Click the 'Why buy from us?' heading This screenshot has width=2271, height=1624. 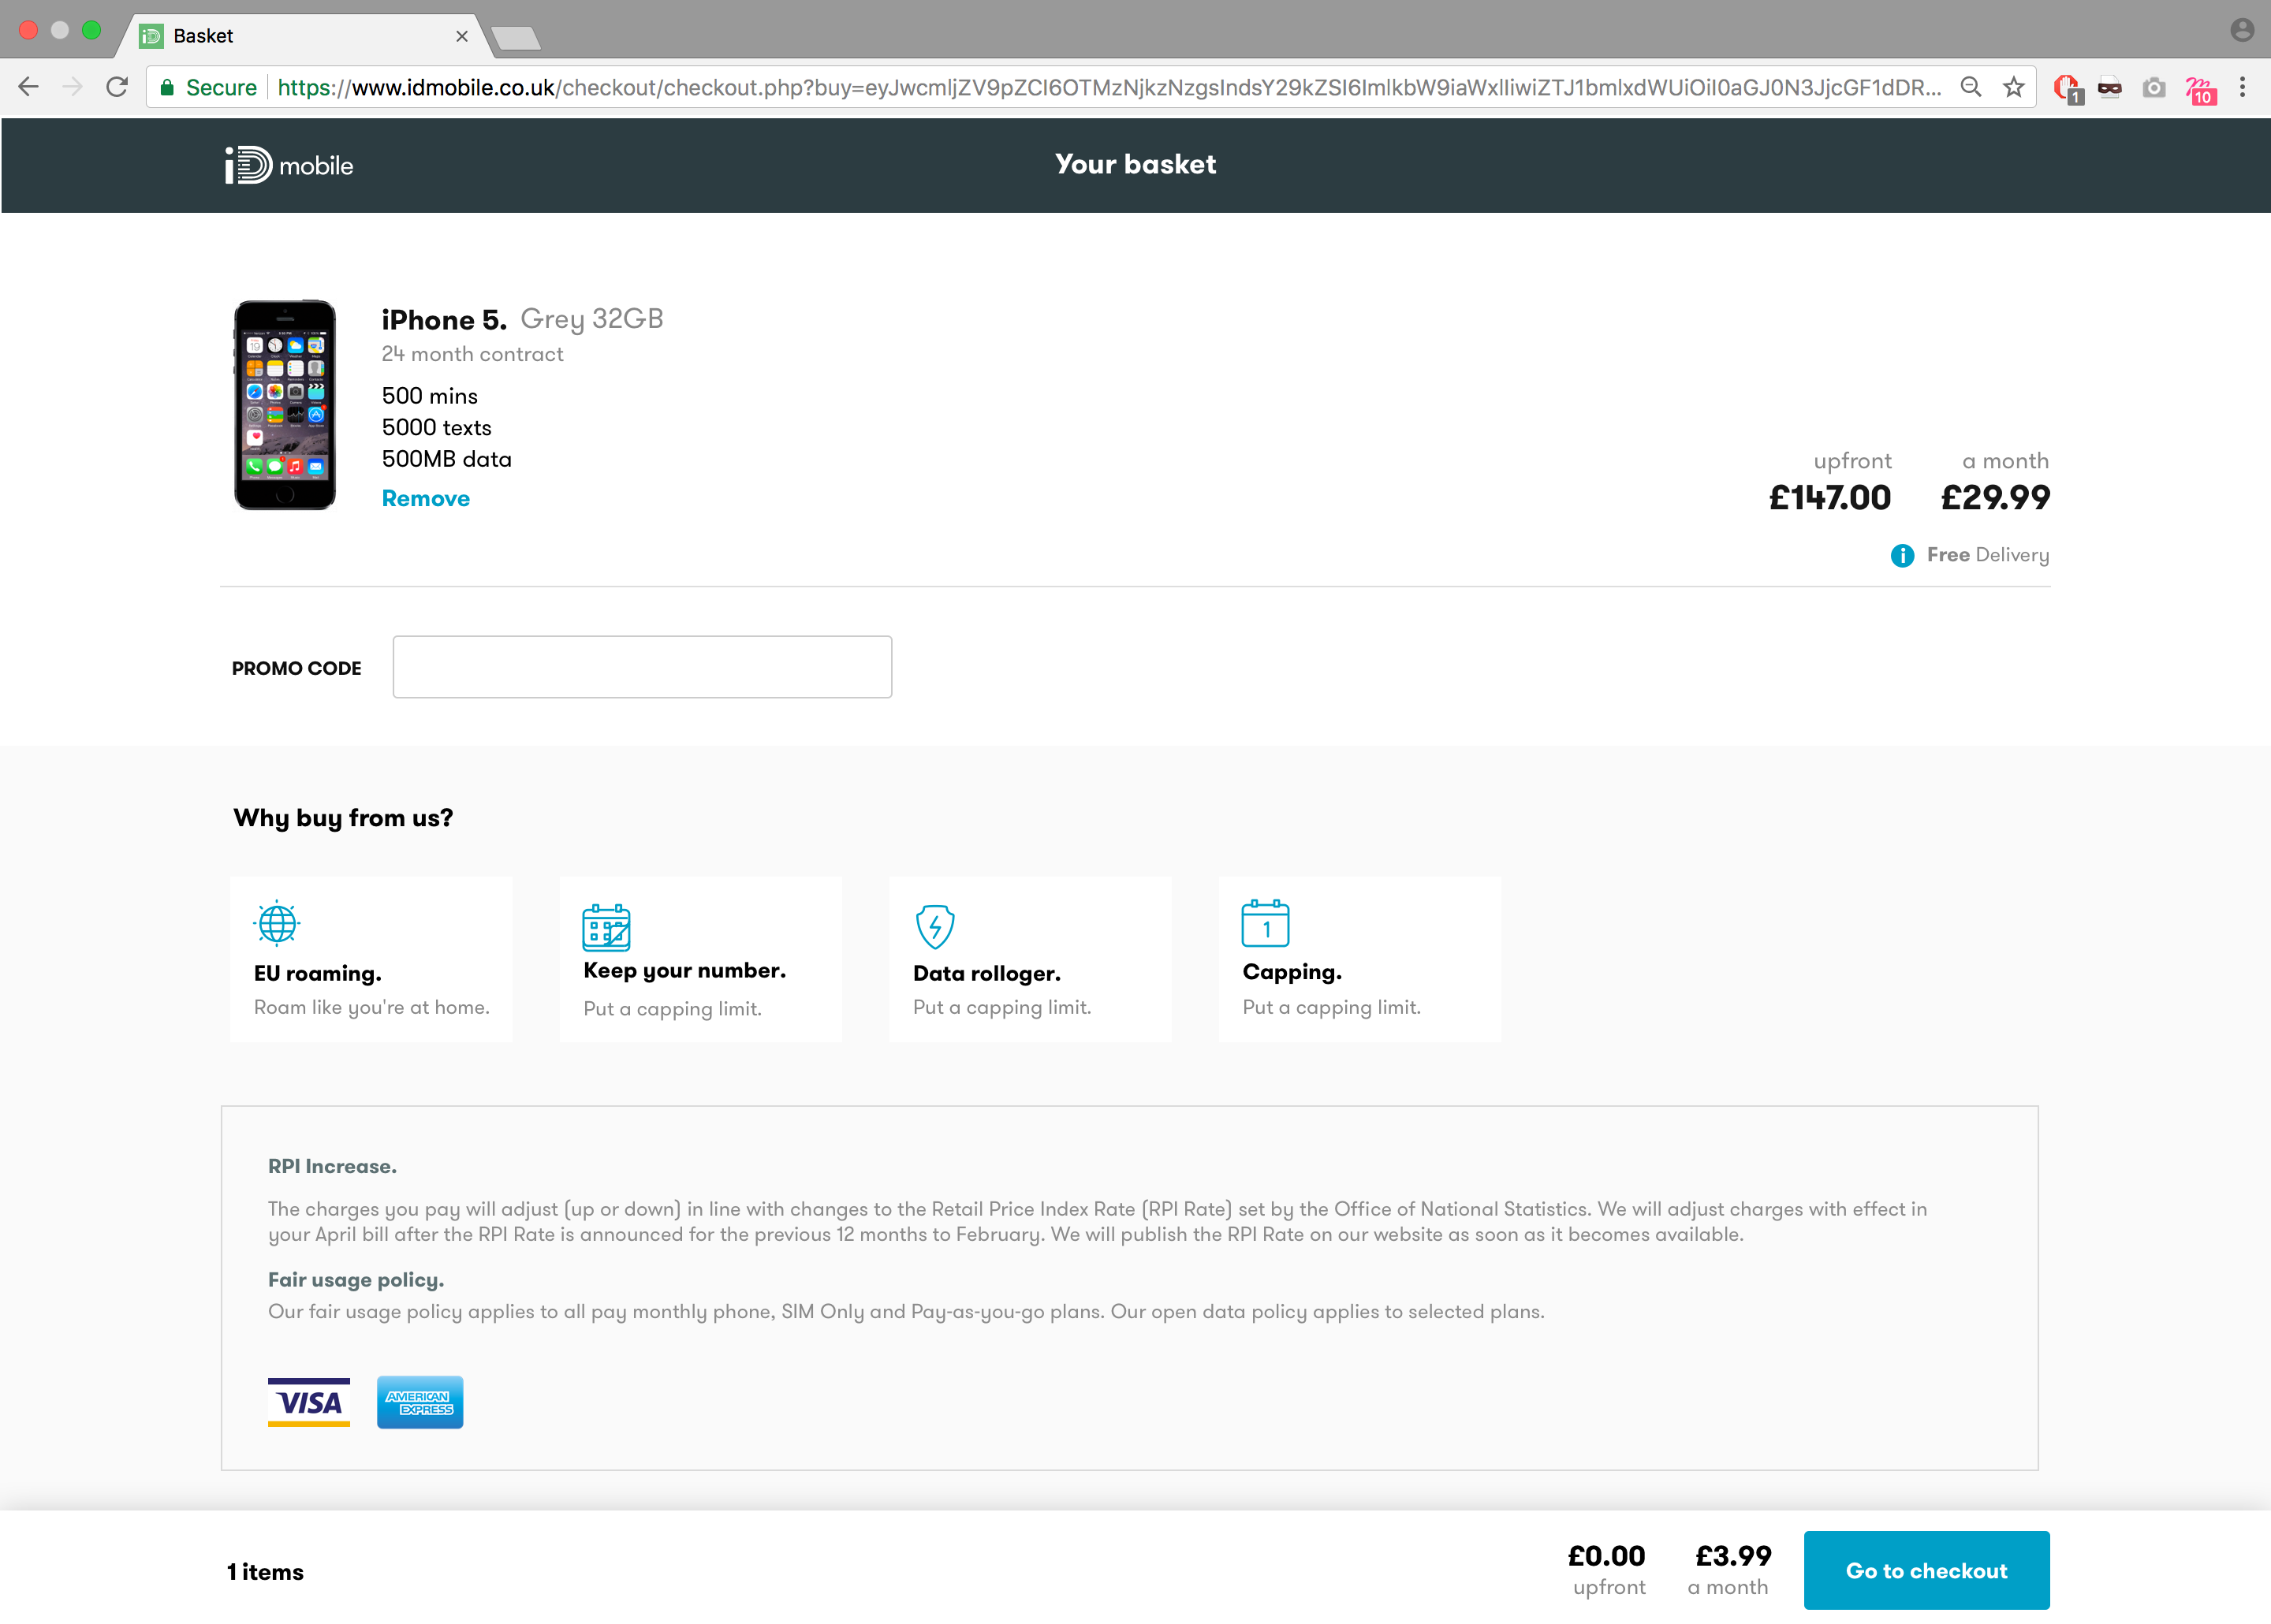pyautogui.click(x=343, y=818)
